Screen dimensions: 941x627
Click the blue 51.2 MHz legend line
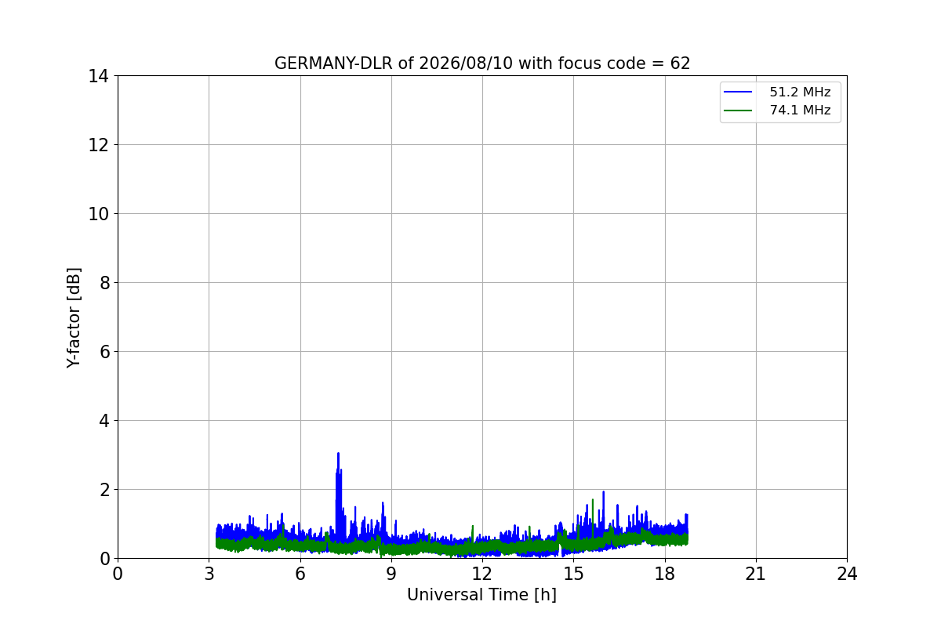[738, 92]
